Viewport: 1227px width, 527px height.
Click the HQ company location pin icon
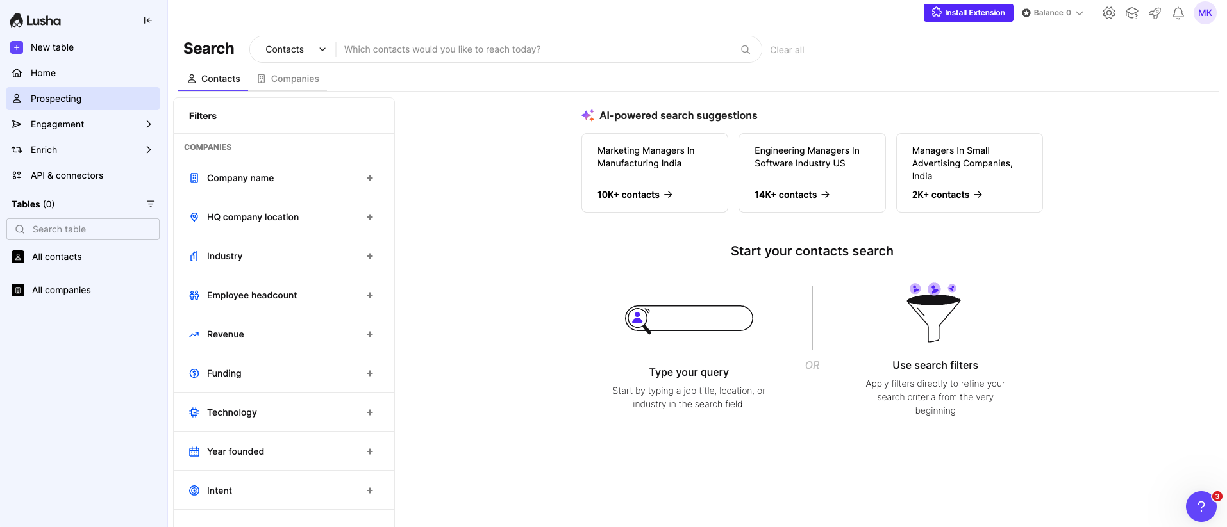(x=194, y=217)
